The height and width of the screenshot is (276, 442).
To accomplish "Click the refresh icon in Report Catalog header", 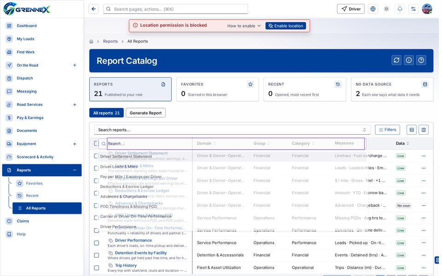I will pyautogui.click(x=396, y=60).
